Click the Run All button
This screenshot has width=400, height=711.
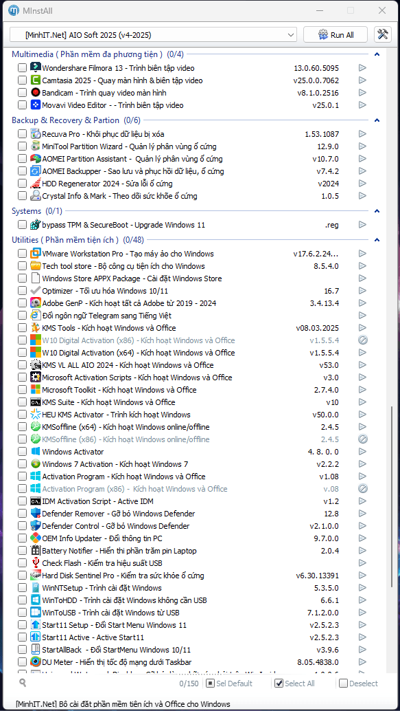click(x=336, y=35)
